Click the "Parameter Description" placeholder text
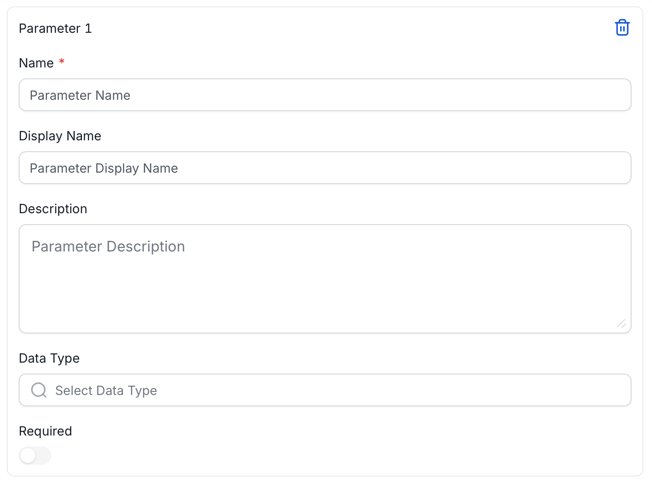Viewport: 652px width, 482px height. 108,246
